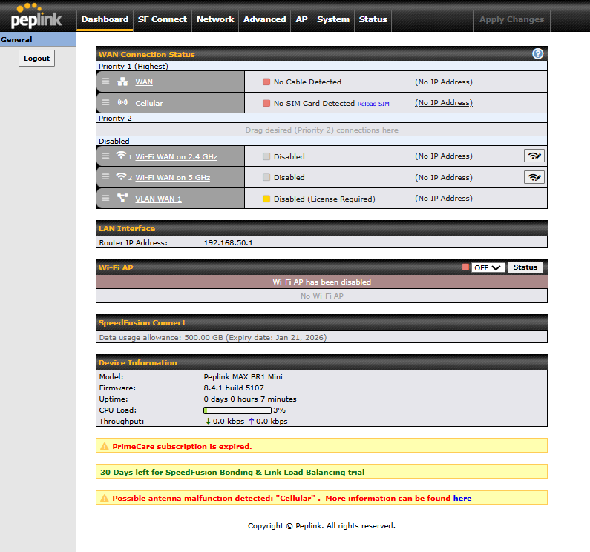Click download throughput arrow

tap(208, 422)
